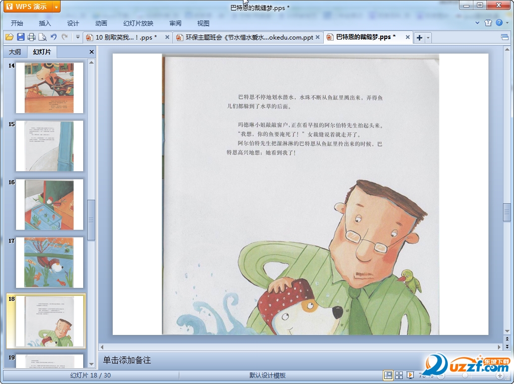Click the horizontal scroll right arrow

click(499, 346)
